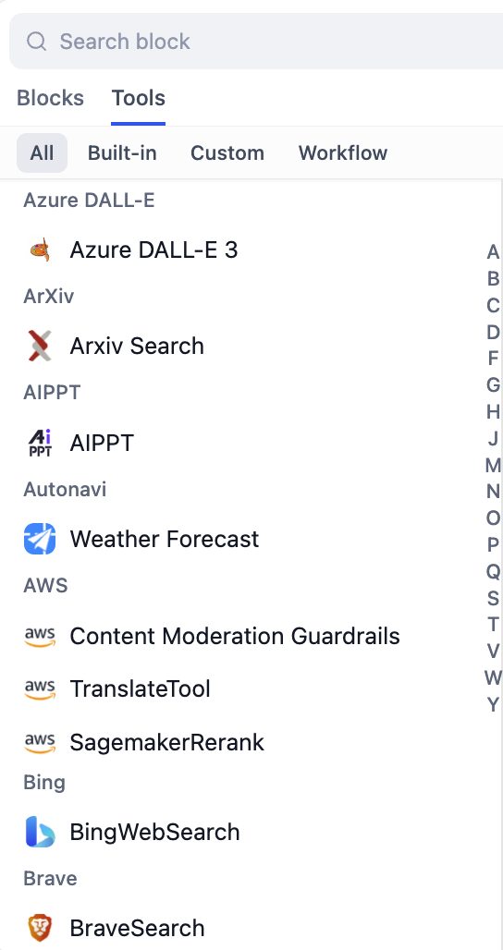
Task: Select the All filter chip
Action: (42, 152)
